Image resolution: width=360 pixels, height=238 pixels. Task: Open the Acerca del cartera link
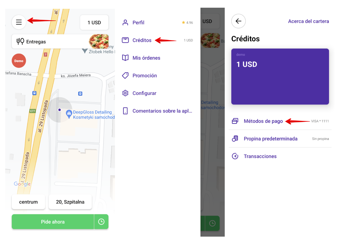(308, 21)
